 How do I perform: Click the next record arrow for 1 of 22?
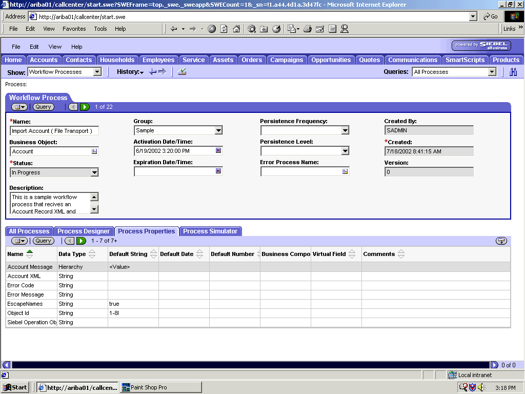tap(85, 107)
